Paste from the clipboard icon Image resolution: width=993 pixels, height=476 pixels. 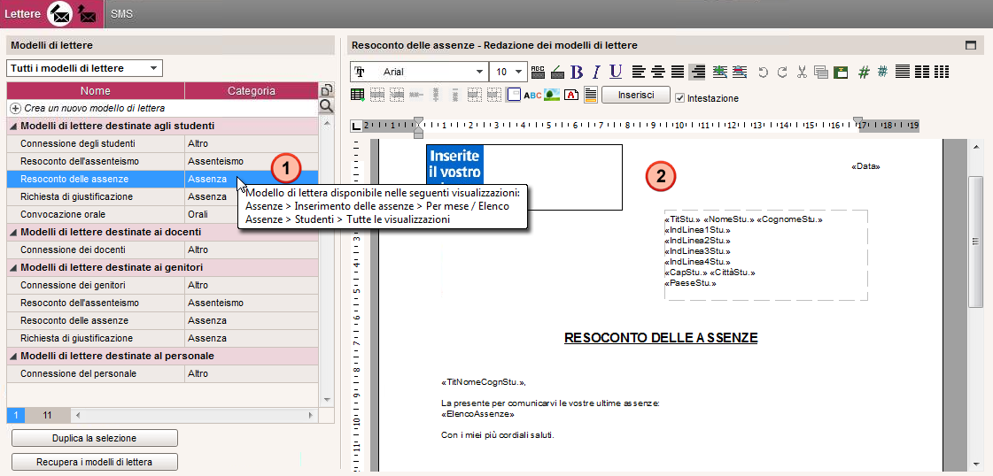[841, 72]
